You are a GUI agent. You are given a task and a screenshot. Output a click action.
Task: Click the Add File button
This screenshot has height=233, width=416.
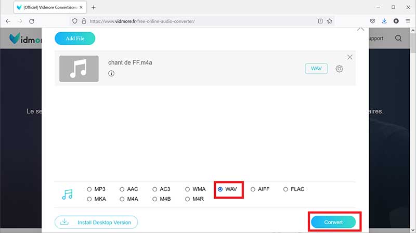(75, 38)
